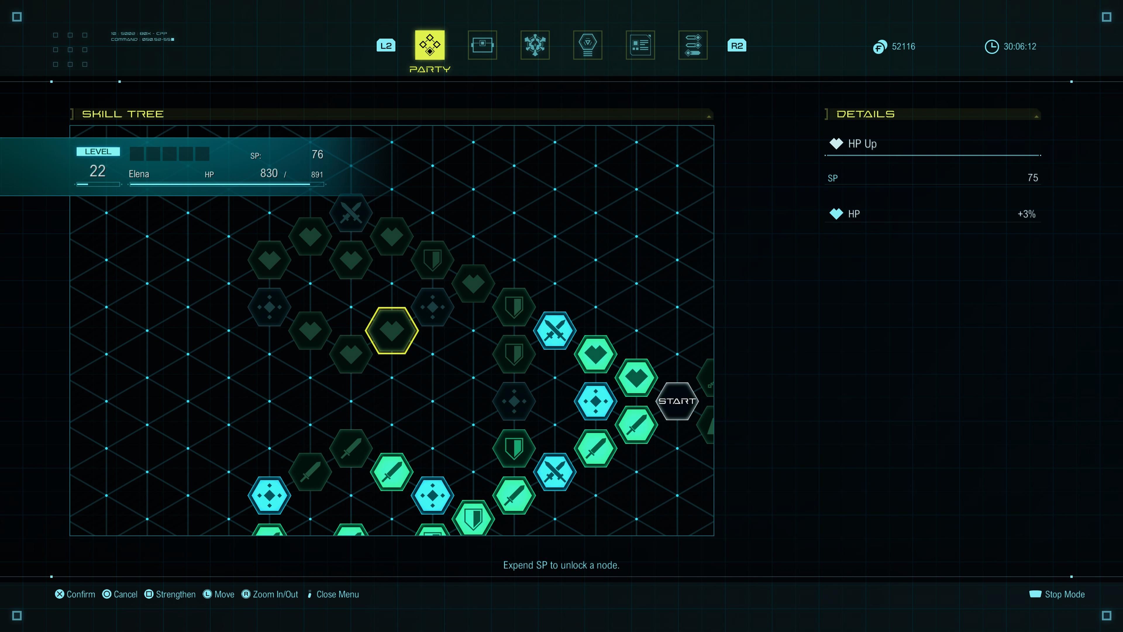1123x632 pixels.
Task: Select cyan diamond node left of green shield
Action: 433,495
